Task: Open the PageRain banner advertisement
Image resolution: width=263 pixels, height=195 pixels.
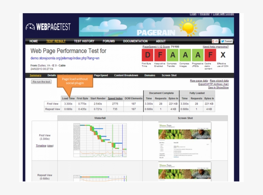Action: pos(156,27)
